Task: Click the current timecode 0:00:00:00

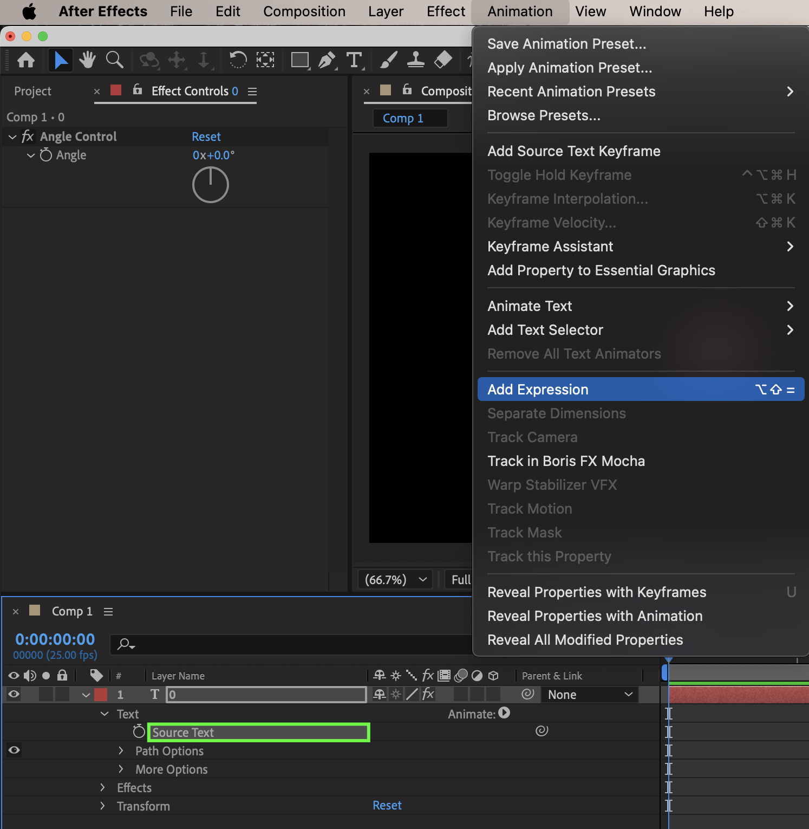Action: pos(55,639)
